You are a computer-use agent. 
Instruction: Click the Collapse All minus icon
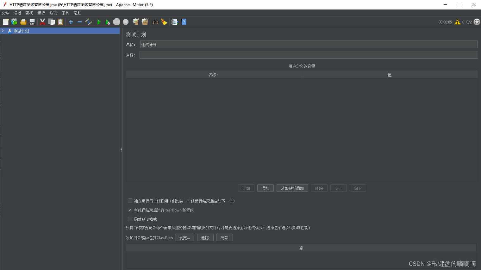(x=80, y=22)
